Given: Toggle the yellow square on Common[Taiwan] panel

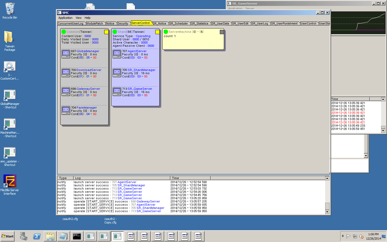Looking at the screenshot, I should 106,32.
